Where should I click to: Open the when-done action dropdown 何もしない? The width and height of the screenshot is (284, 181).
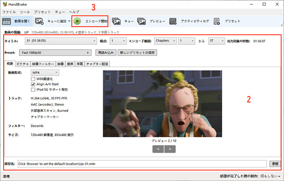pyautogui.click(x=271, y=176)
